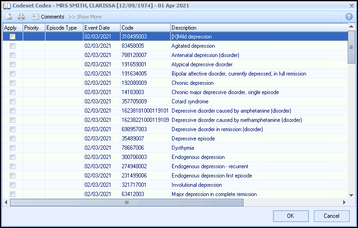
Task: Tick Apply checkbox for Agitated depression
Action: [x=13, y=46]
